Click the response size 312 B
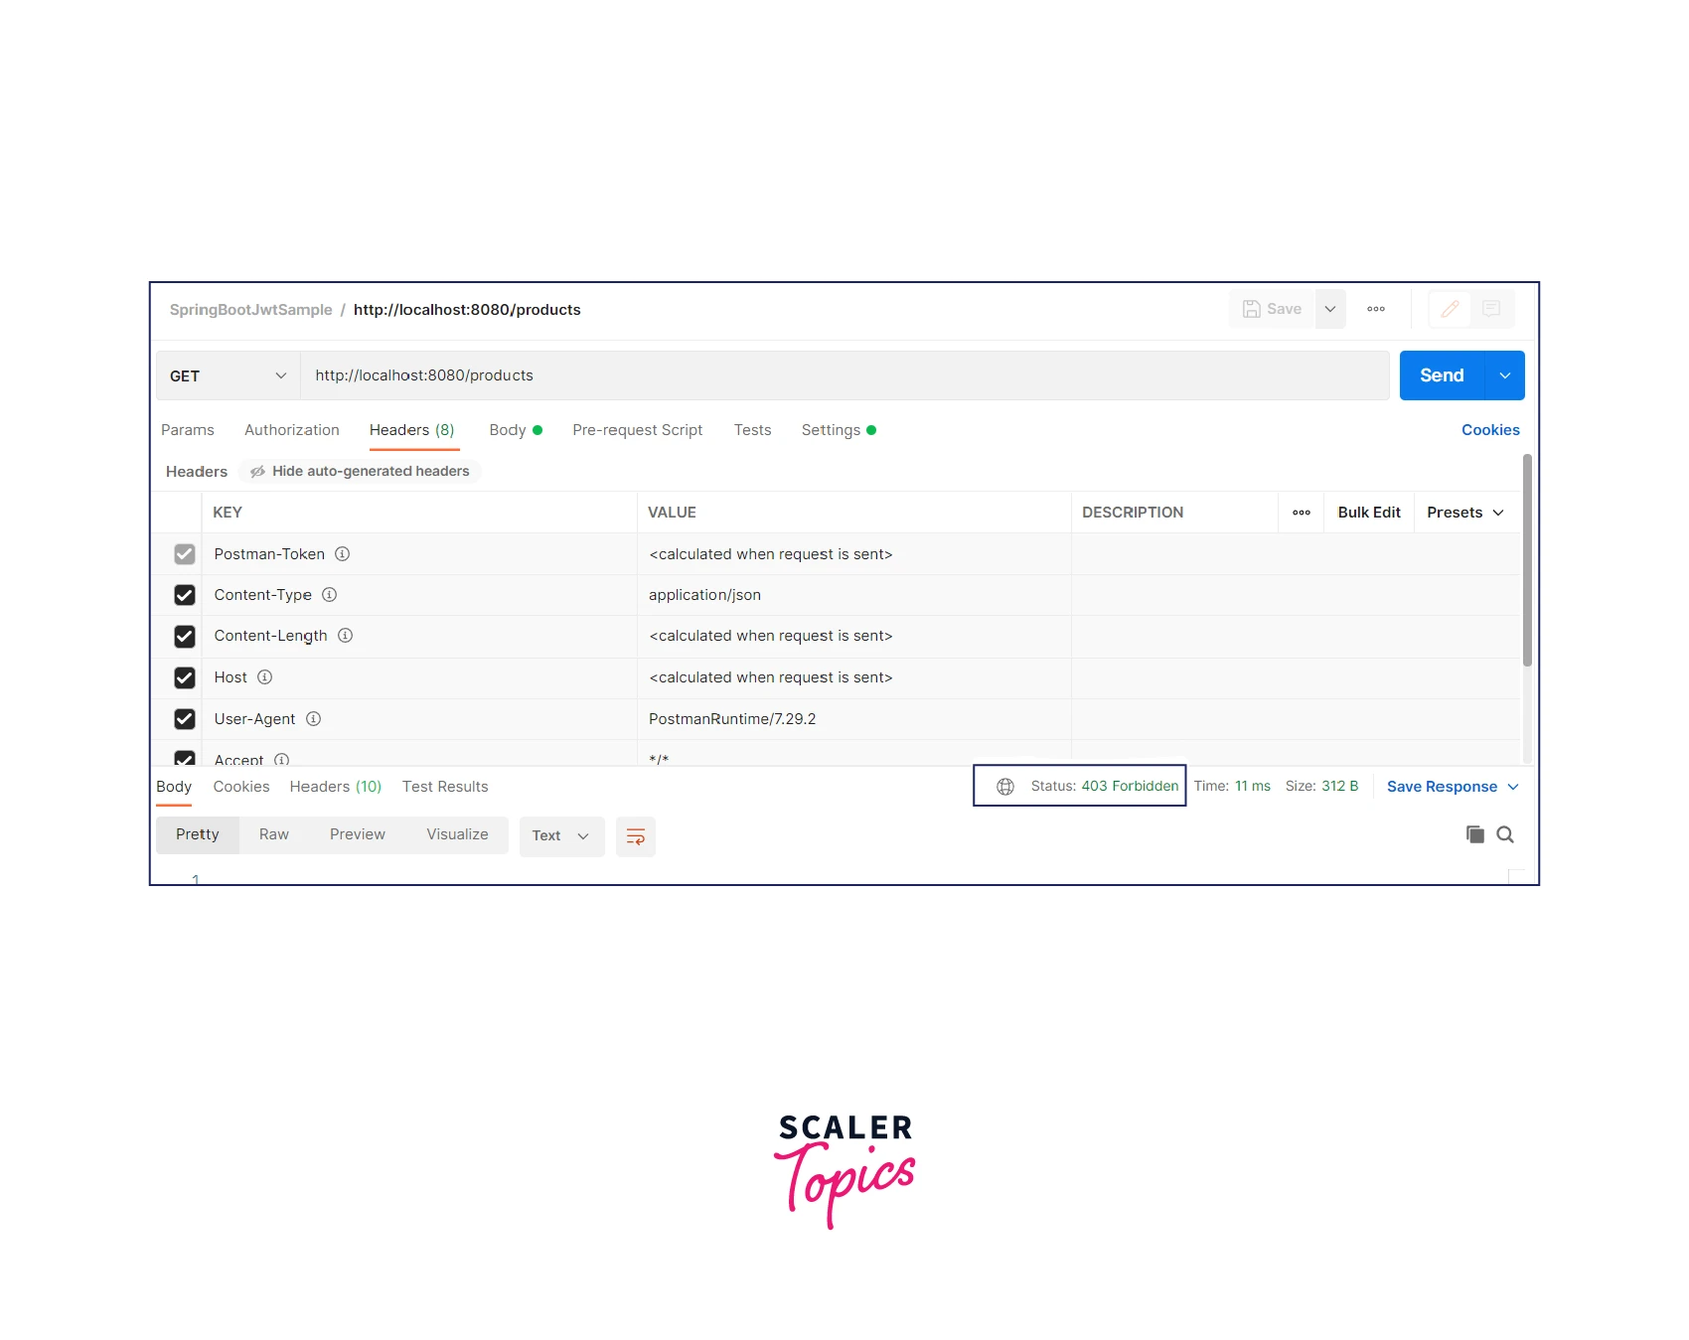The width and height of the screenshot is (1689, 1340). pos(1321,786)
